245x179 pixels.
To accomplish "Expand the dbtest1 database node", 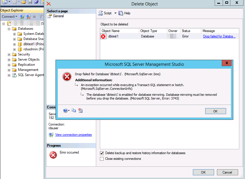I will pos(14,44).
